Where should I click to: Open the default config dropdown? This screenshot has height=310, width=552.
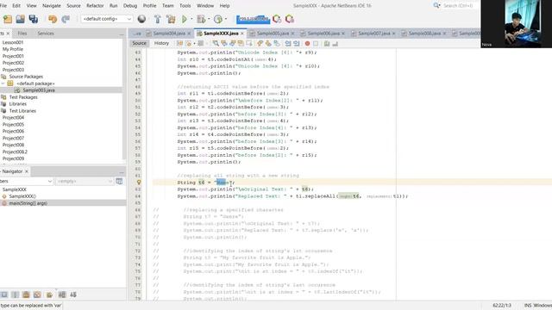(107, 19)
